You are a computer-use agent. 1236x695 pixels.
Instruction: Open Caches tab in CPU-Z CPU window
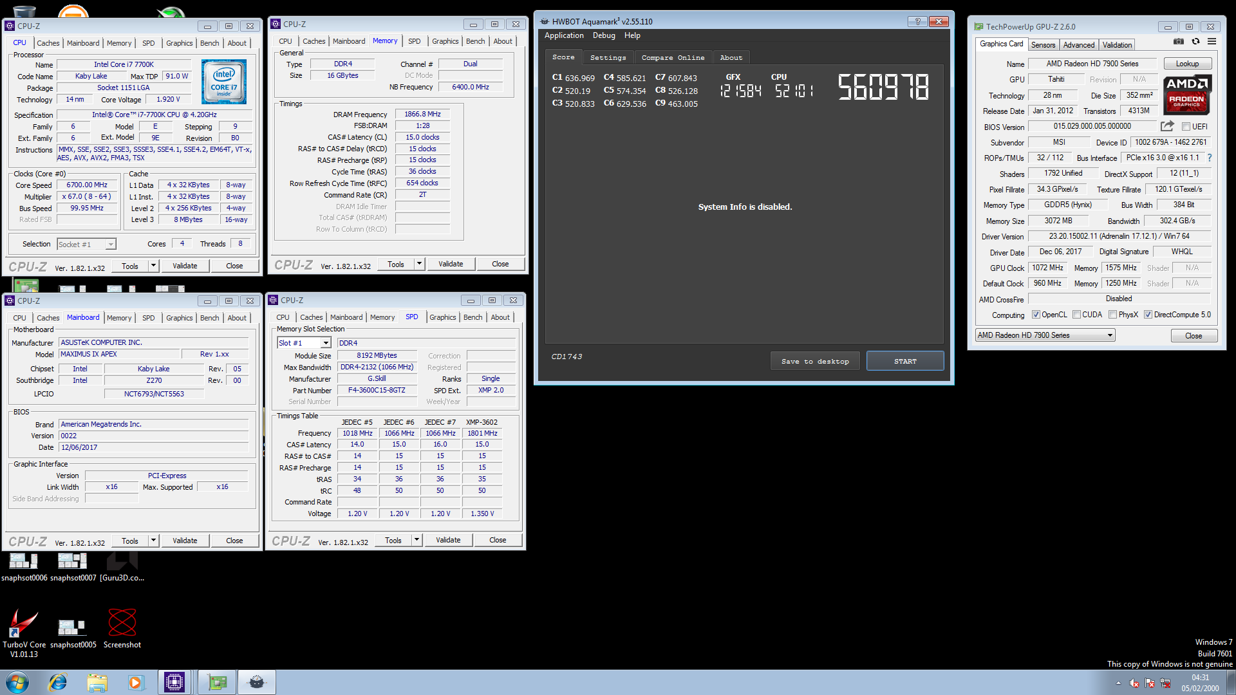pos(48,43)
